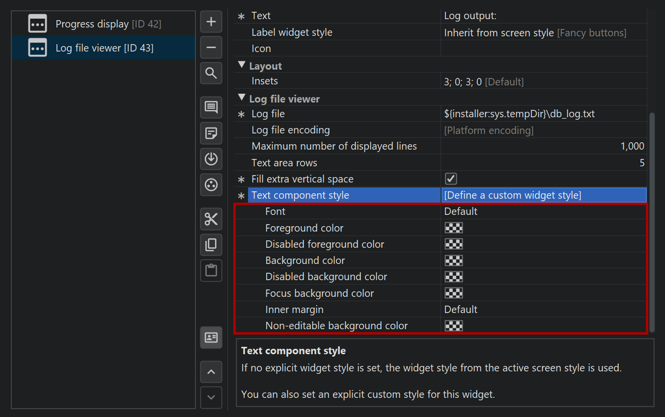Screen dimensions: 665x417
Task: Click the Foreground color swatch
Action: pos(454,228)
